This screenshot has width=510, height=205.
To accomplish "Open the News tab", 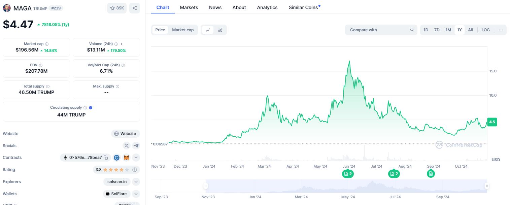I will point(215,7).
